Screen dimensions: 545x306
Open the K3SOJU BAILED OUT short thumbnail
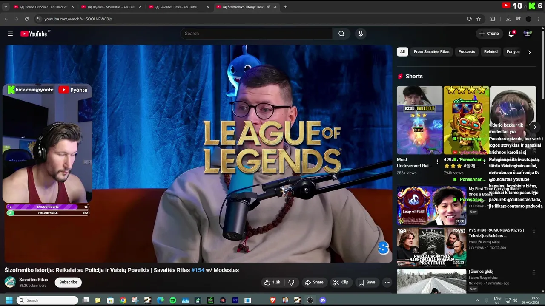pos(419,120)
